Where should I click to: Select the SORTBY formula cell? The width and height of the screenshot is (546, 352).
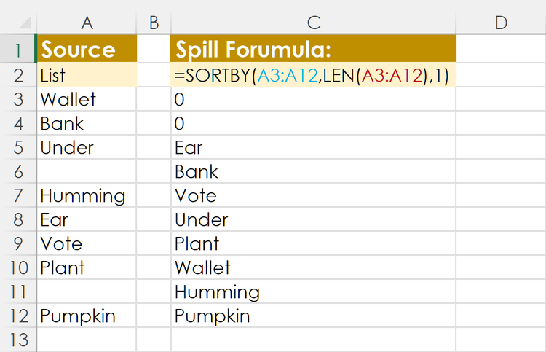(313, 75)
